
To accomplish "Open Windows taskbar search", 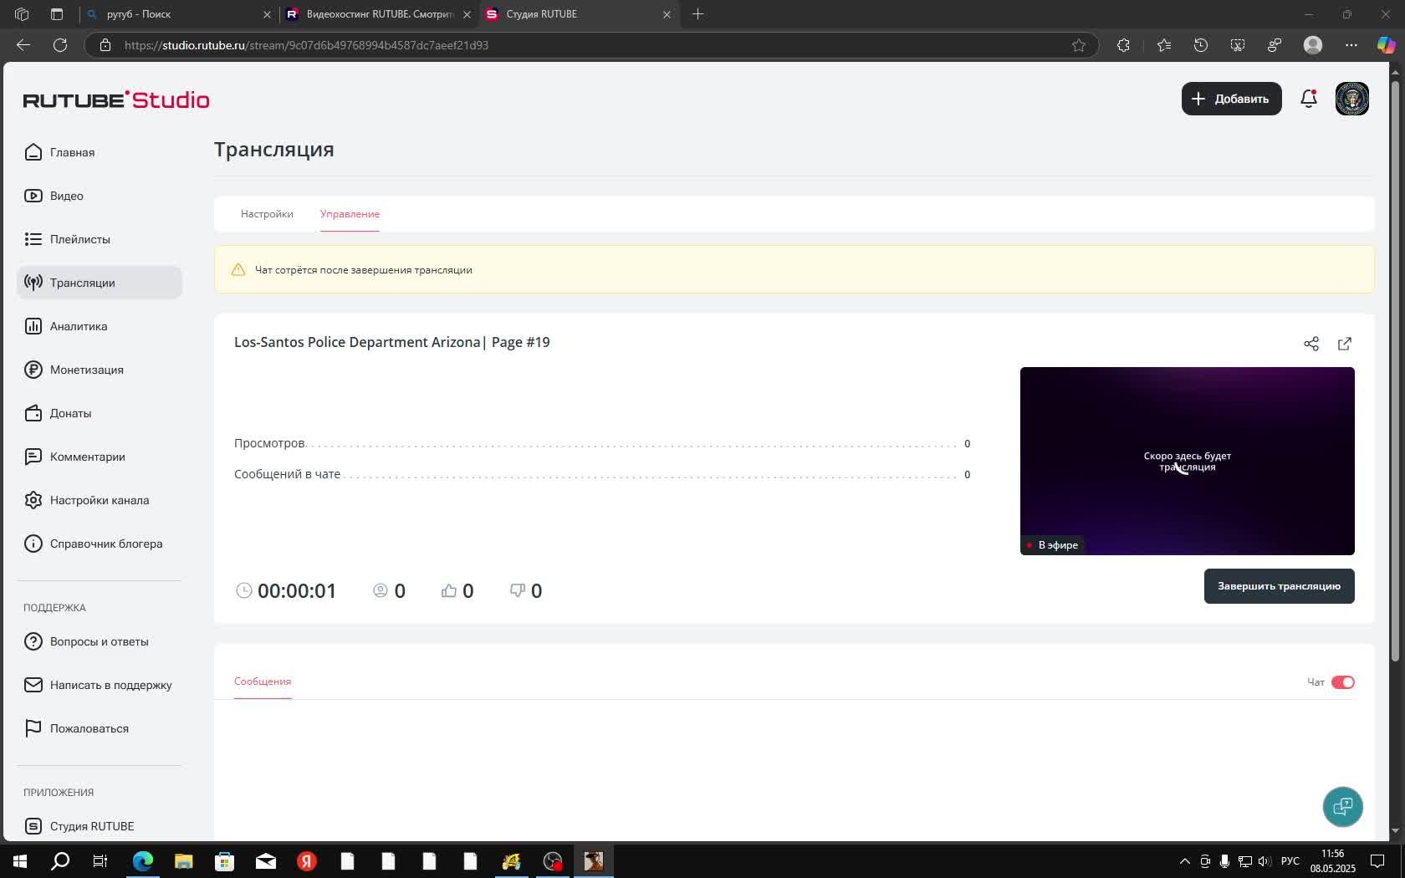I will click(x=60, y=861).
